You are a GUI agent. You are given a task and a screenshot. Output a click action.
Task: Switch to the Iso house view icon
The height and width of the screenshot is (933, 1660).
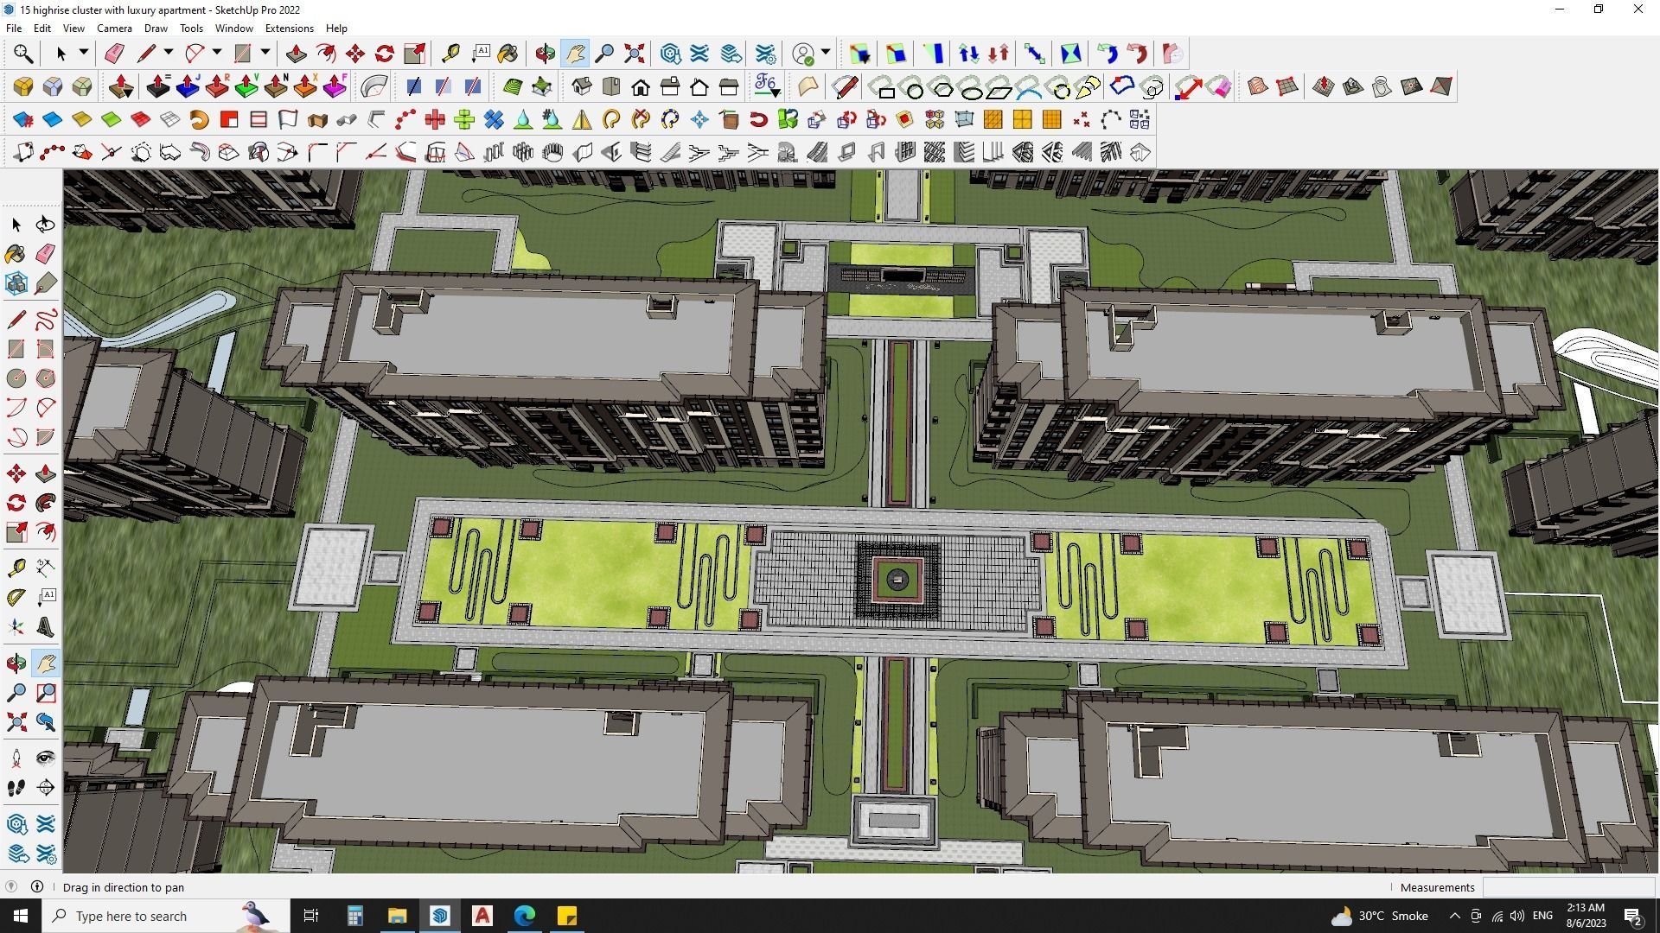click(582, 86)
